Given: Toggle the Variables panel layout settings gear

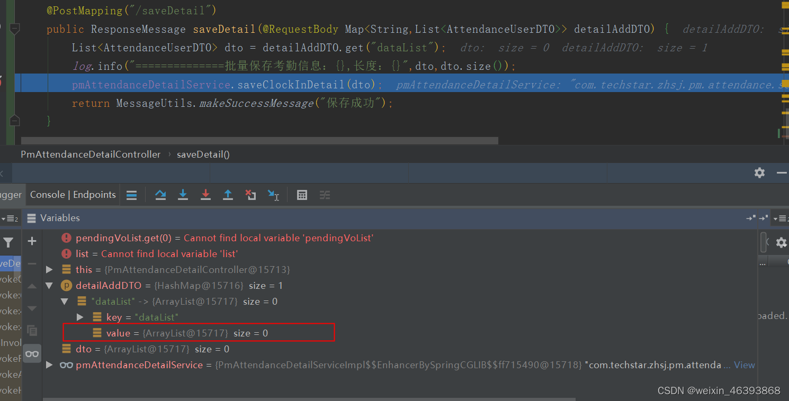Looking at the screenshot, I should [781, 242].
